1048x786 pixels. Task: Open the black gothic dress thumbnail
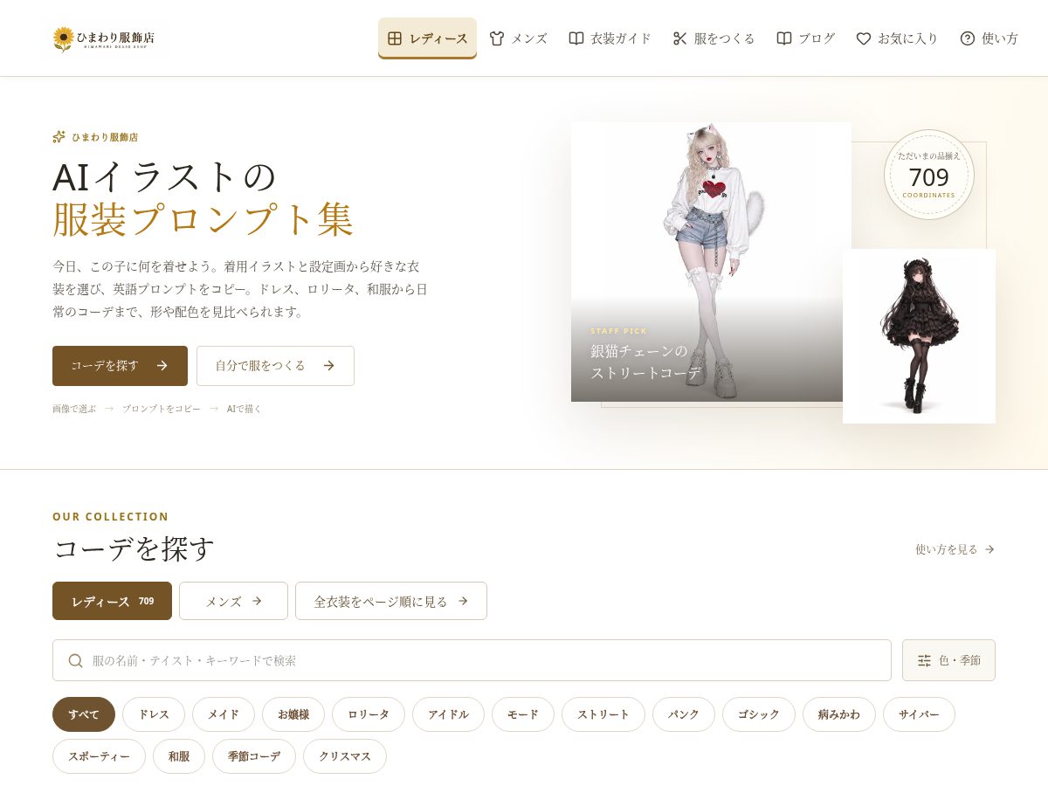[x=919, y=336]
